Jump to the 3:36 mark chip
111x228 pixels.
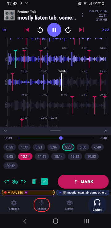[54, 147]
